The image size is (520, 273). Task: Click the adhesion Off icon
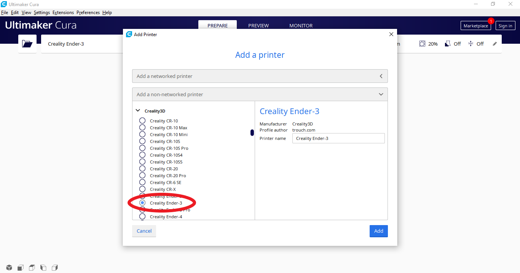471,44
